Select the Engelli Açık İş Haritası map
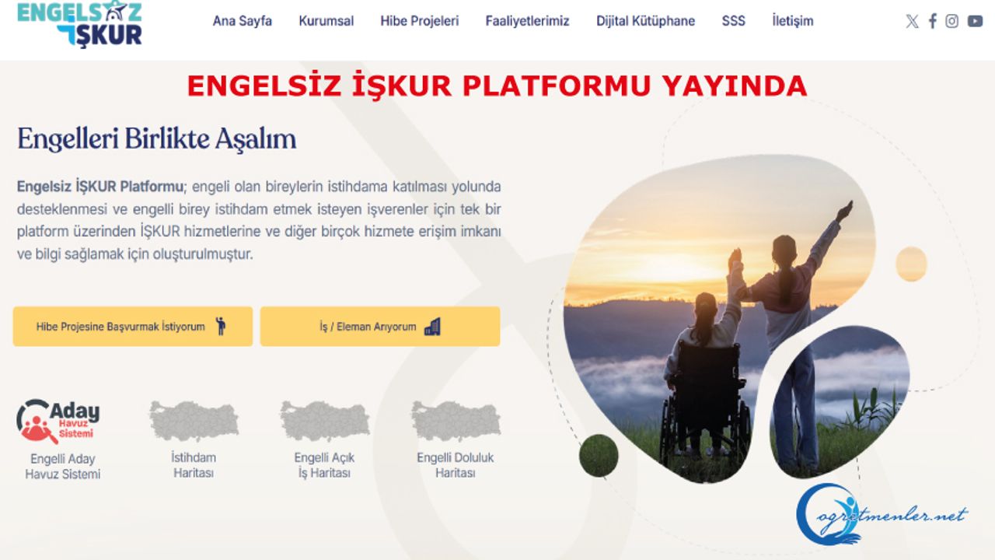Viewport: 995px width, 560px height. (324, 421)
